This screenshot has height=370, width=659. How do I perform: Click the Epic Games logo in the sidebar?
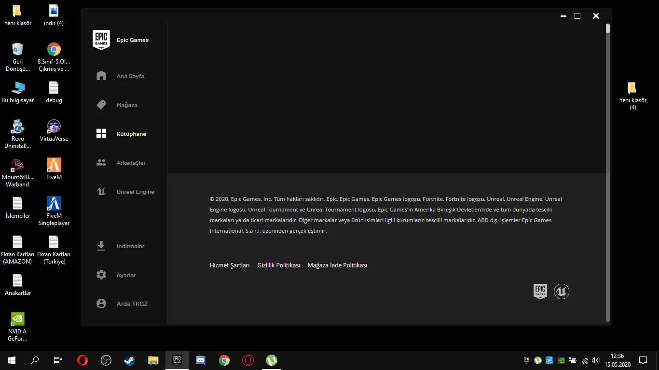[101, 40]
